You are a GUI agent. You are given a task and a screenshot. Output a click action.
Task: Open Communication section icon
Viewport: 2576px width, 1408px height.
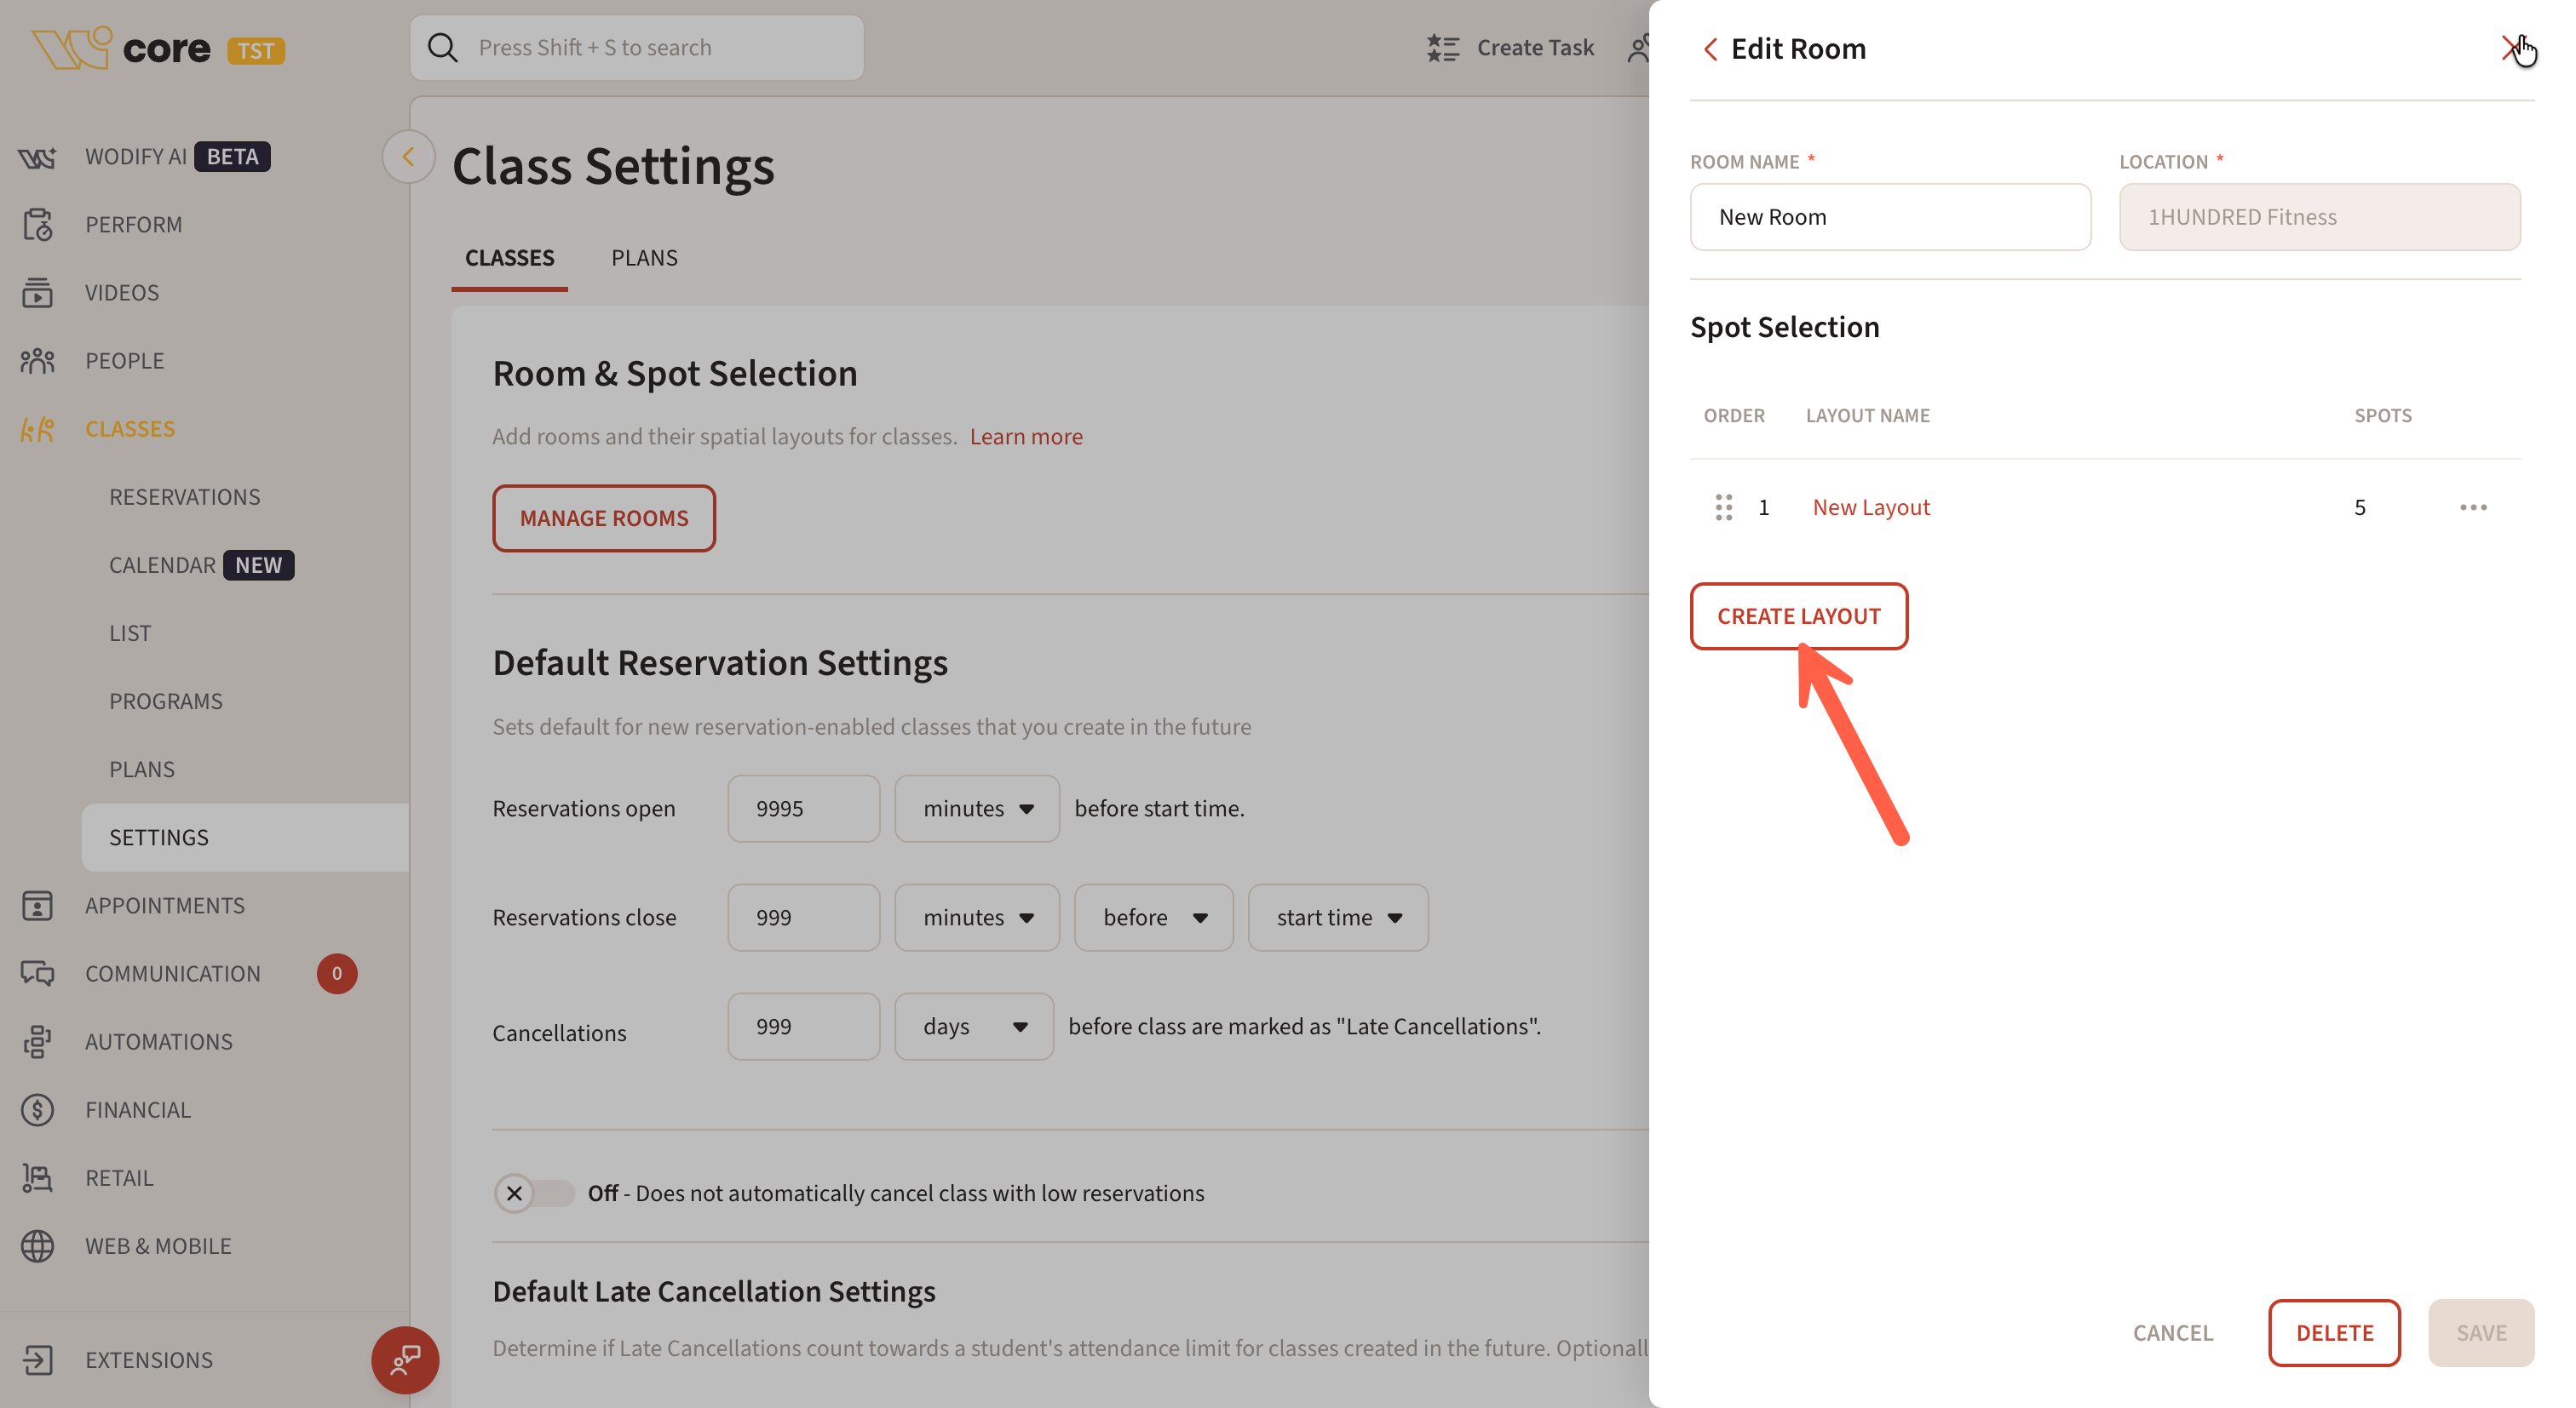[37, 973]
